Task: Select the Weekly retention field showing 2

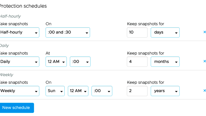Action: click(137, 91)
